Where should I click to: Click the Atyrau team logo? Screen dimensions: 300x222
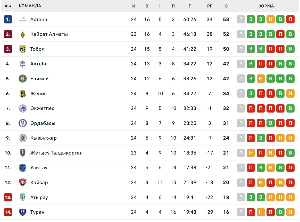(x=23, y=198)
